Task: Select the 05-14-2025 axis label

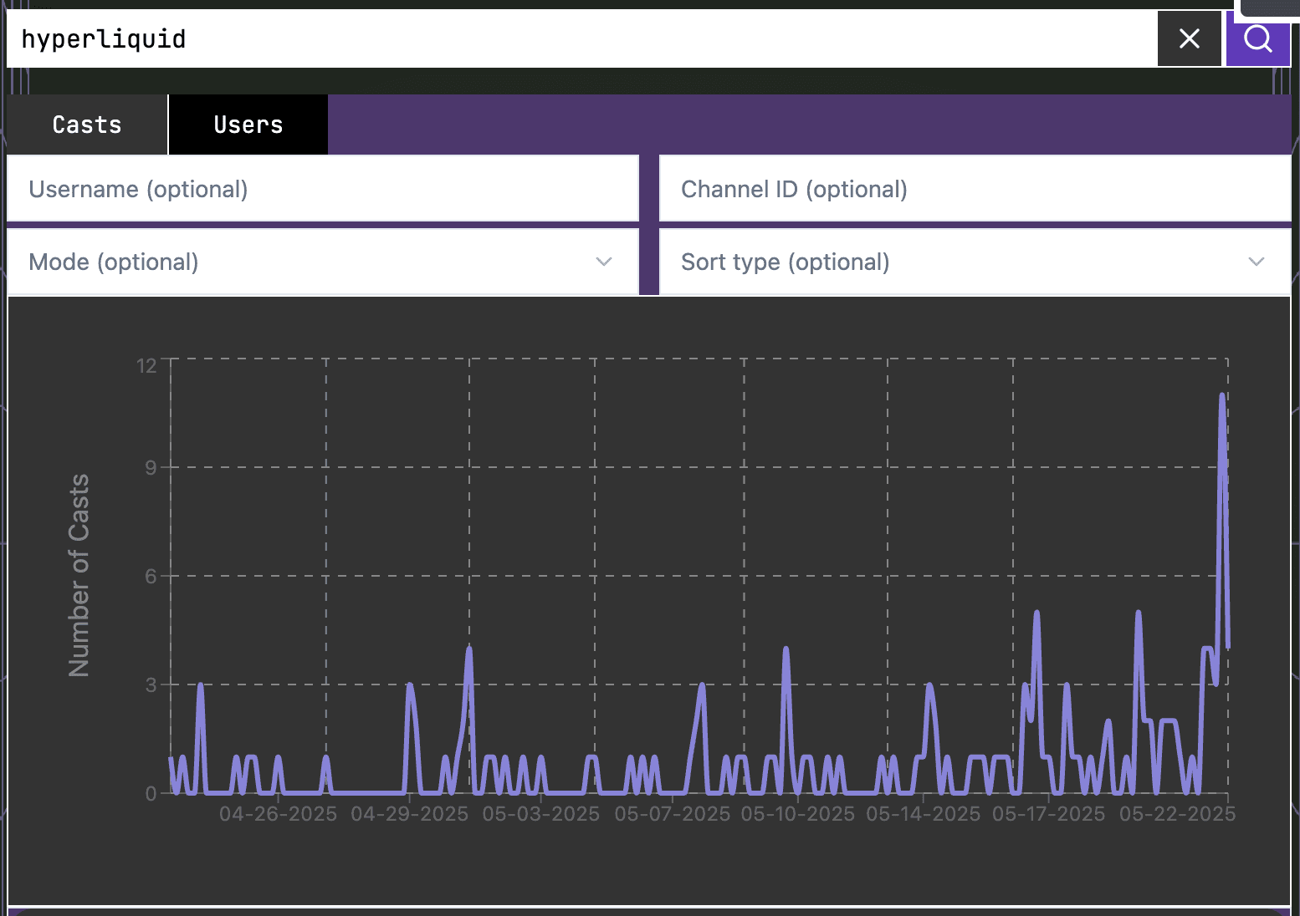Action: (x=923, y=814)
